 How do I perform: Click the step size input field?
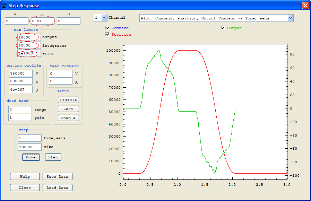[x=29, y=147]
